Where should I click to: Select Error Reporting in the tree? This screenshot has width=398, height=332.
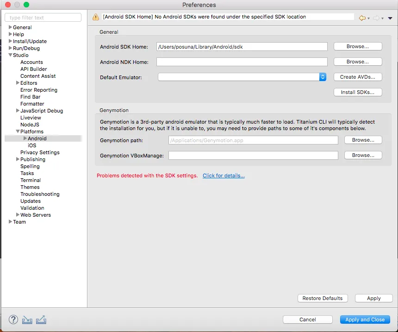pyautogui.click(x=39, y=90)
